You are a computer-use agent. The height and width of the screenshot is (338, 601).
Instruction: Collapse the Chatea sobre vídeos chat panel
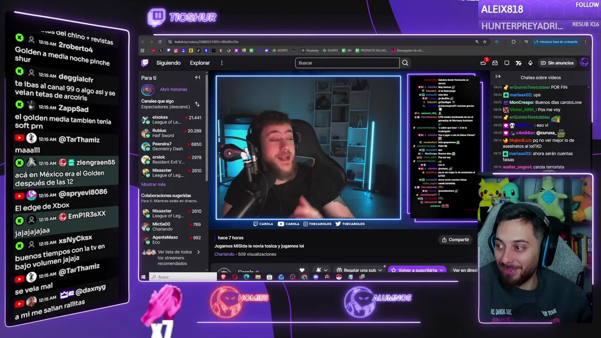pos(498,77)
